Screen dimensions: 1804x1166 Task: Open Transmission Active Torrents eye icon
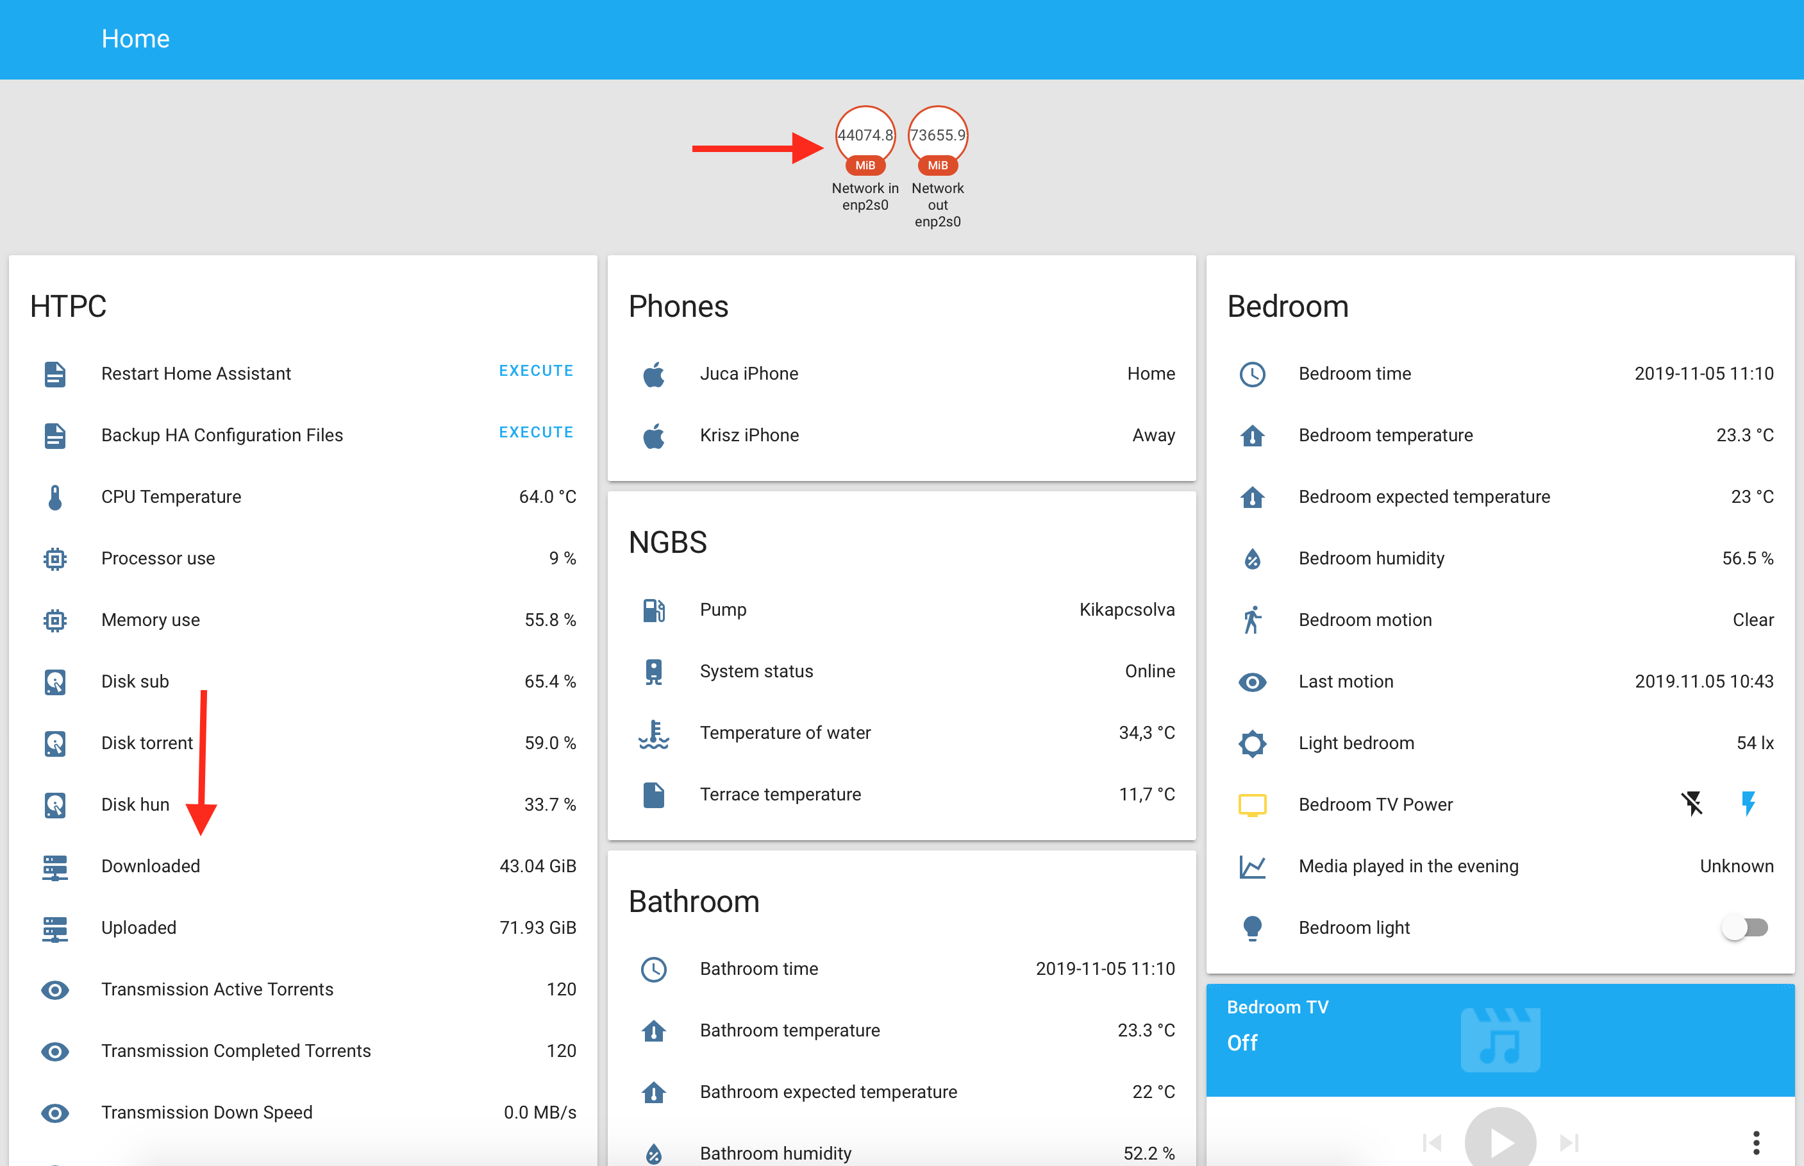[x=54, y=990]
